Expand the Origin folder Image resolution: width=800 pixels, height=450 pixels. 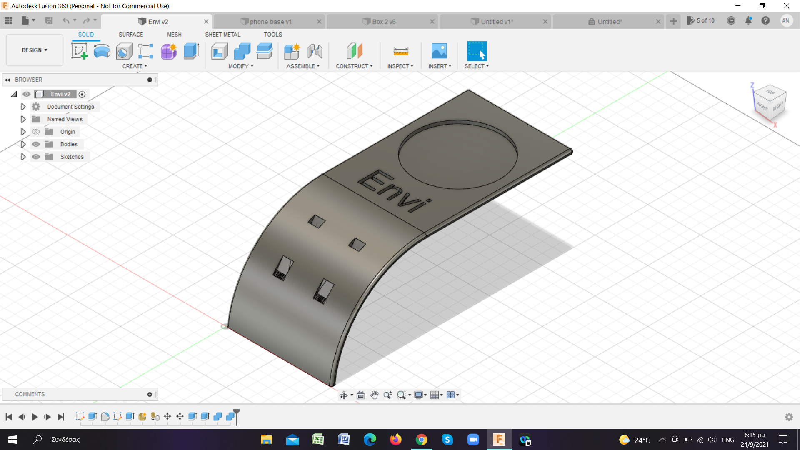(x=23, y=132)
